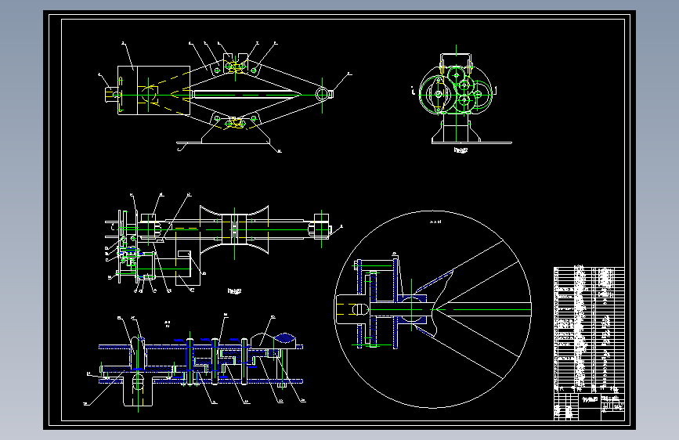Click the title block at drawing bottom-right

point(589,406)
